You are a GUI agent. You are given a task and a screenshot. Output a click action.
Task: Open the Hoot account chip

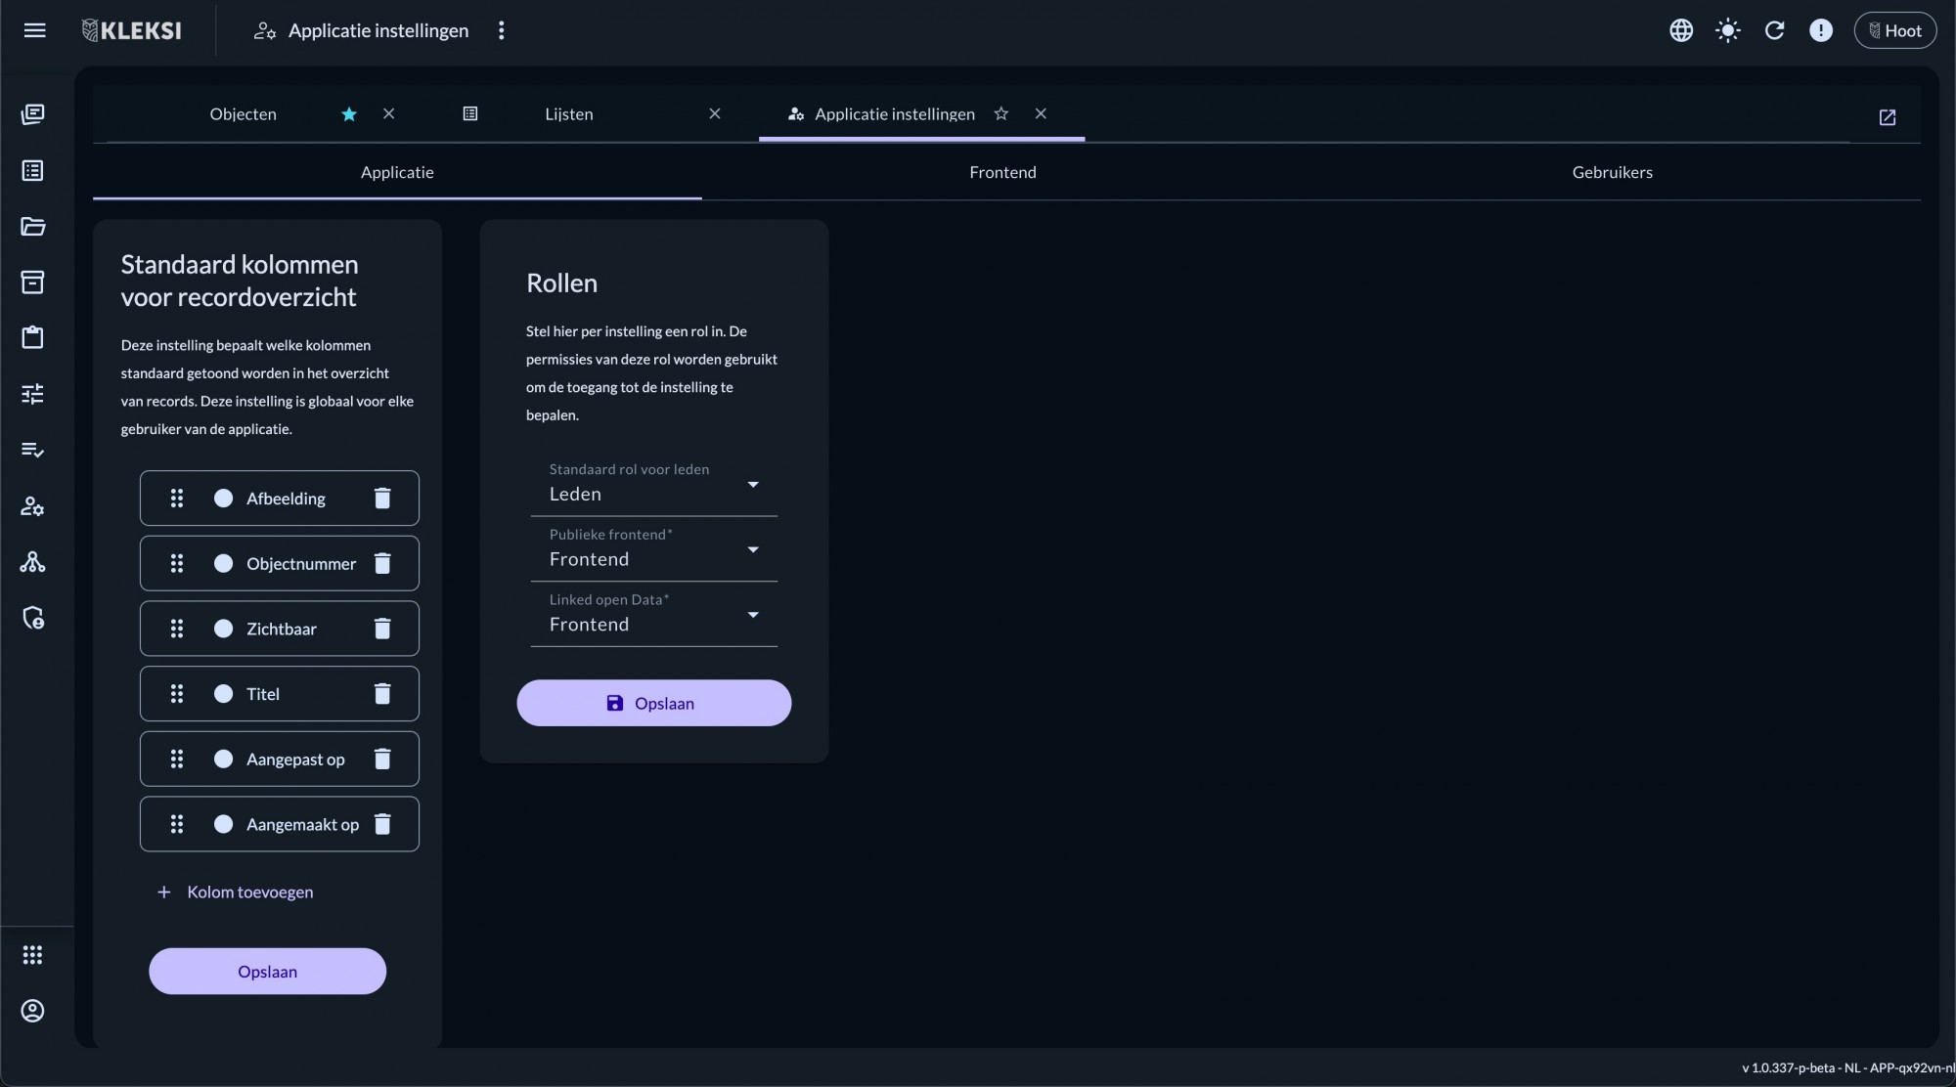point(1895,30)
